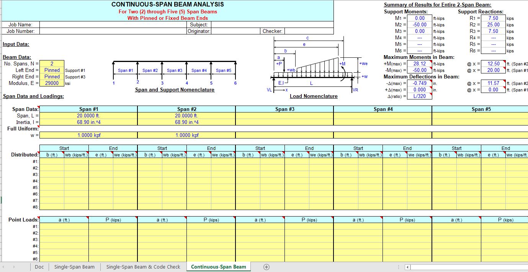Open the Left End support type dropdown
This screenshot has width=528, height=272.
click(52, 70)
